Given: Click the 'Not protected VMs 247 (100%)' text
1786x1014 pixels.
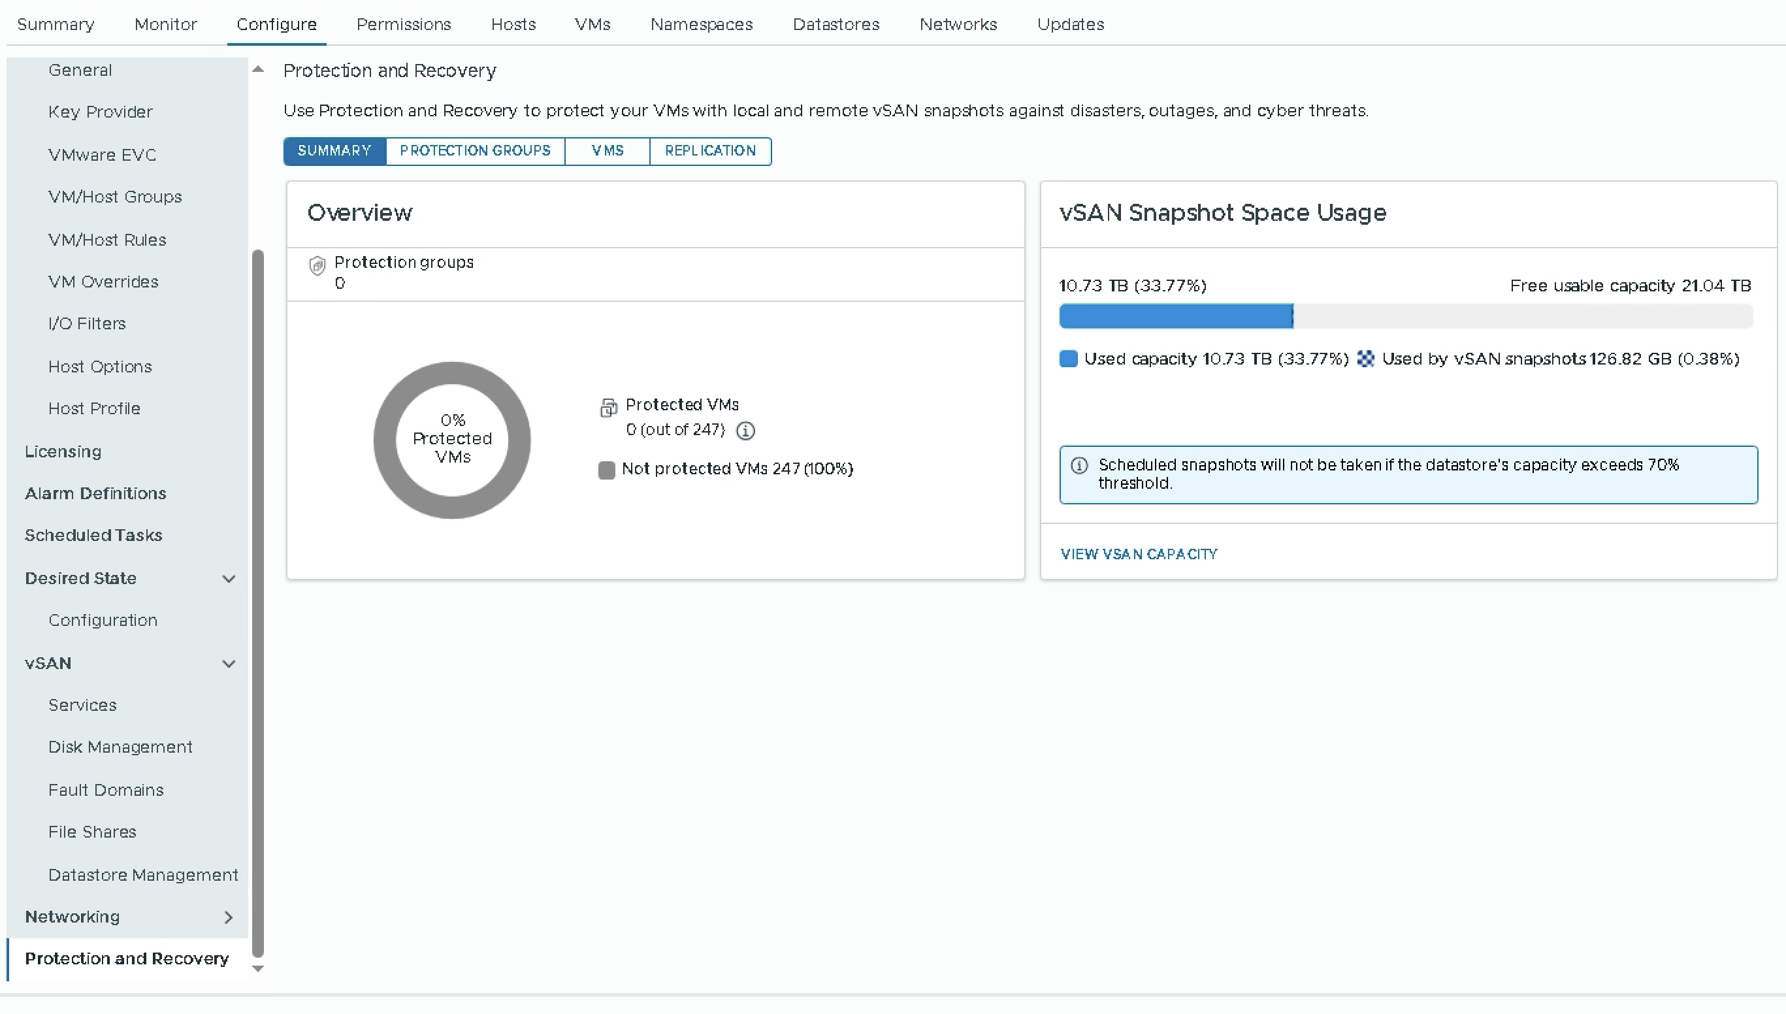Looking at the screenshot, I should click(x=738, y=469).
